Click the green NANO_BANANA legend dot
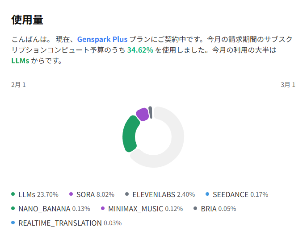The image size is (307, 235). (13, 208)
